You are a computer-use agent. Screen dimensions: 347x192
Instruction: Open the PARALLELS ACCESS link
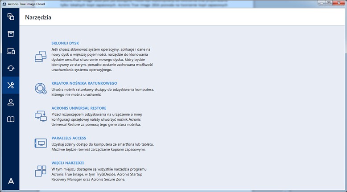(69, 138)
